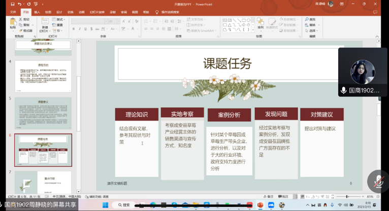Click the Cut (剪切) scissors icon
The width and height of the screenshot is (389, 211).
tap(21, 19)
